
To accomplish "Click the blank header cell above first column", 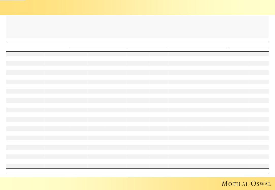I will tap(25, 47).
